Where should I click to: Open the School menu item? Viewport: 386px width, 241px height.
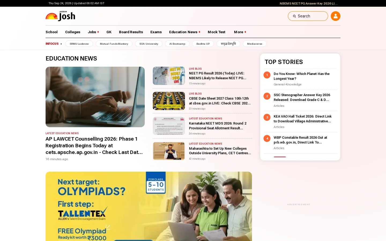point(51,32)
